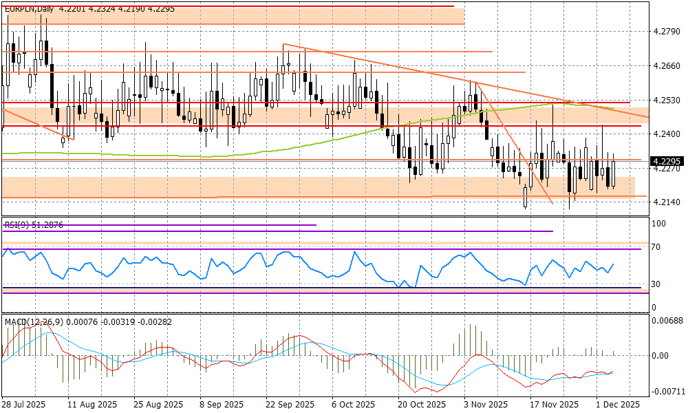Click the MACD 0.00688 scale label
The height and width of the screenshot is (413, 688).
point(667,321)
